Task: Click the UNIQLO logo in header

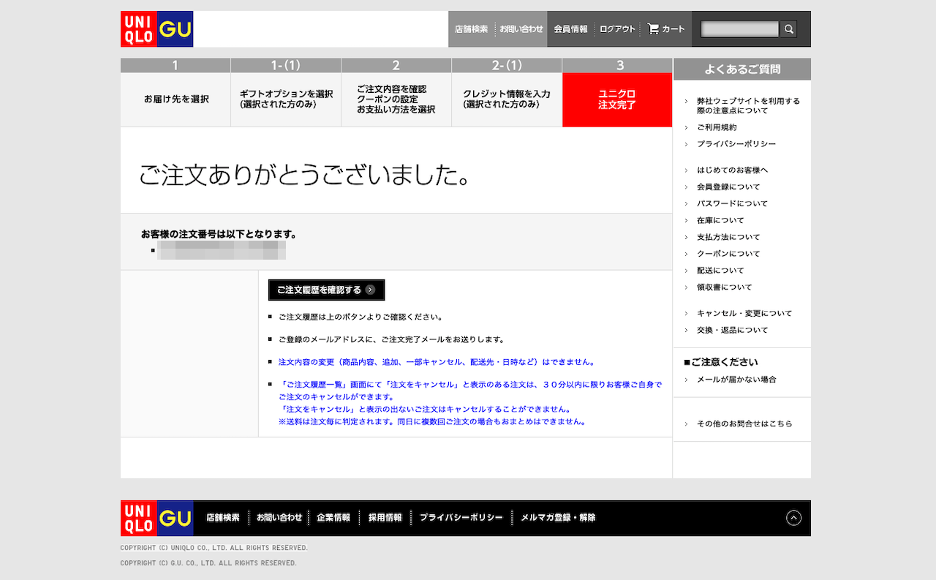Action: click(139, 29)
